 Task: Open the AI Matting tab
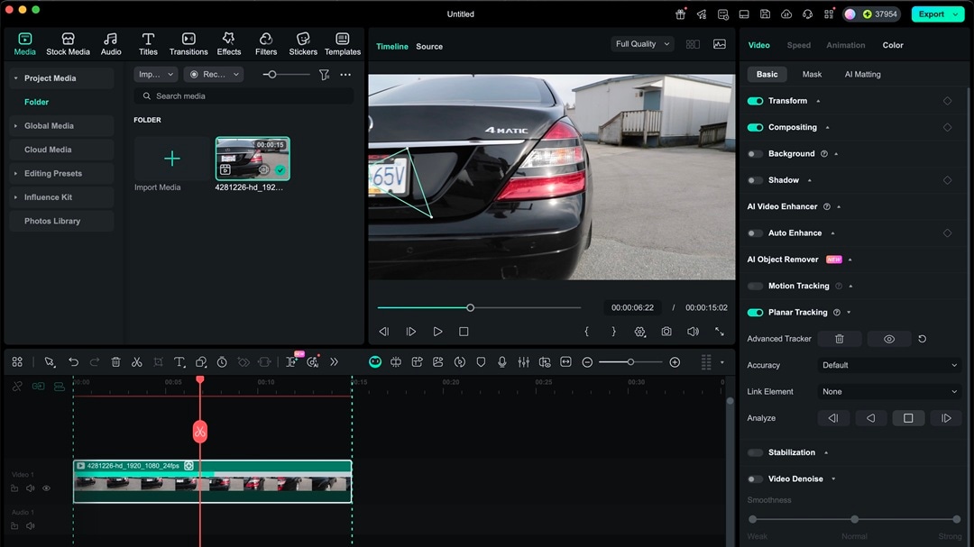[x=862, y=75]
